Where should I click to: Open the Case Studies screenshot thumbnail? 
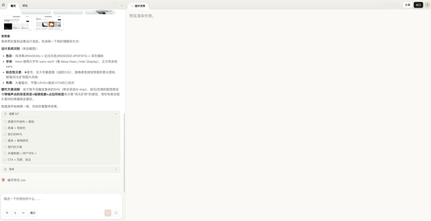48,23
